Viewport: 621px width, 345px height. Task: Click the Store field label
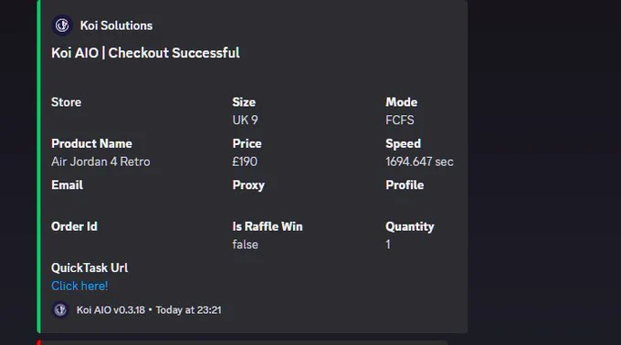[66, 102]
